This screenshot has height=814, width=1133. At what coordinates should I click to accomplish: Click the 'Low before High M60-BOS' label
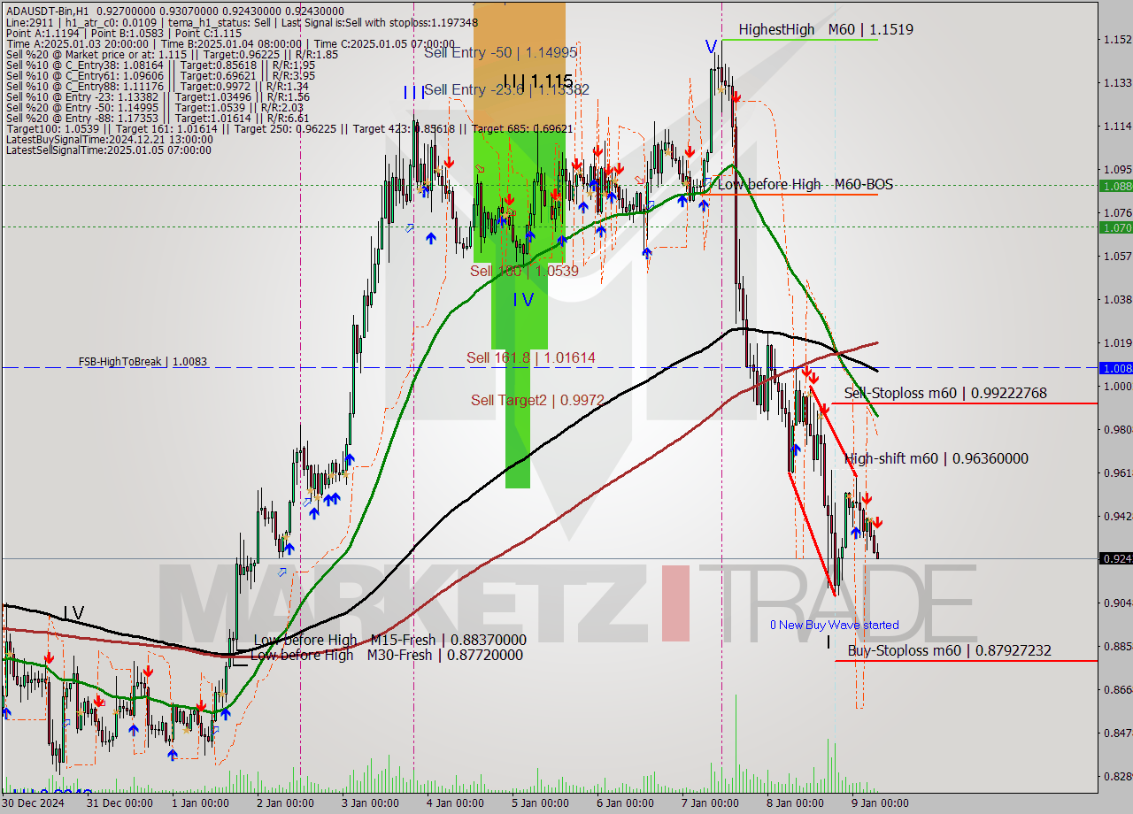805,184
